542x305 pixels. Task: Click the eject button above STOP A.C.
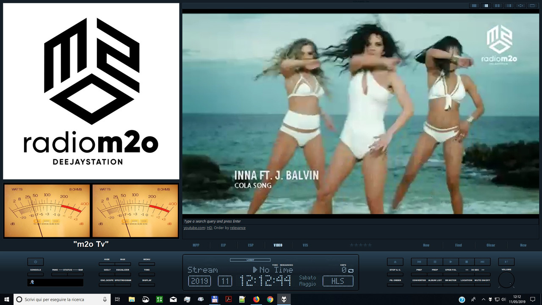pos(395,262)
